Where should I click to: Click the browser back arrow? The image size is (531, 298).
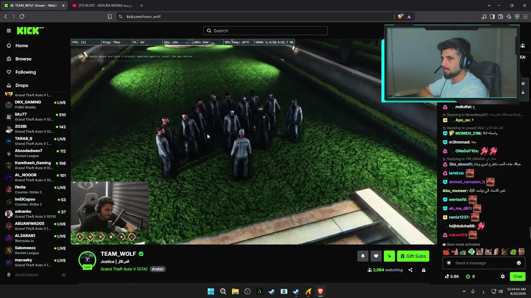6,17
